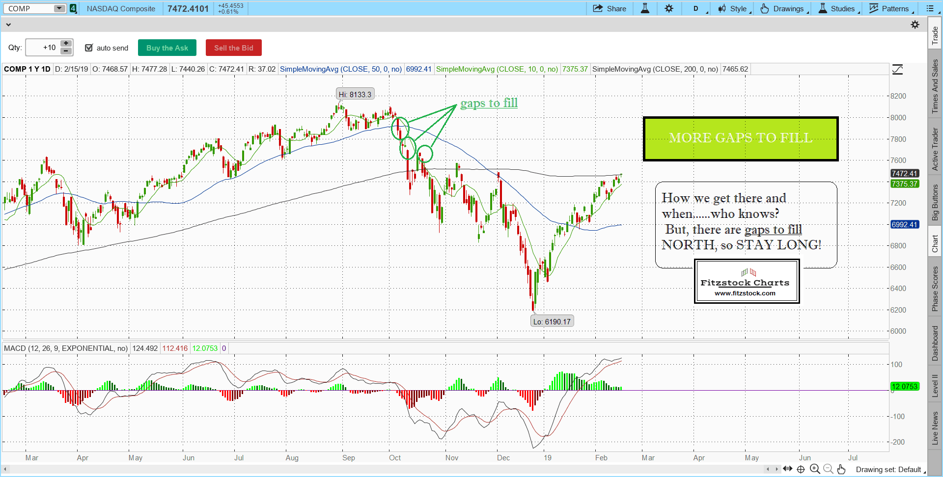
Task: Decrease quantity with minus stepper
Action: click(x=66, y=51)
